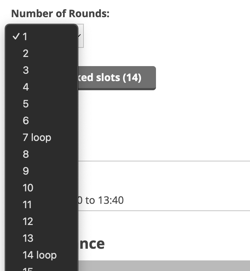Pick 13 from the rounds list

point(42,238)
